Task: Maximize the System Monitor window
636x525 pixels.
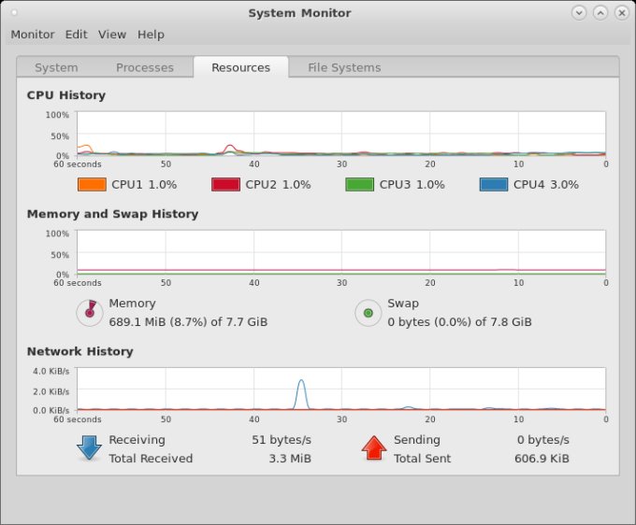Action: [x=600, y=12]
